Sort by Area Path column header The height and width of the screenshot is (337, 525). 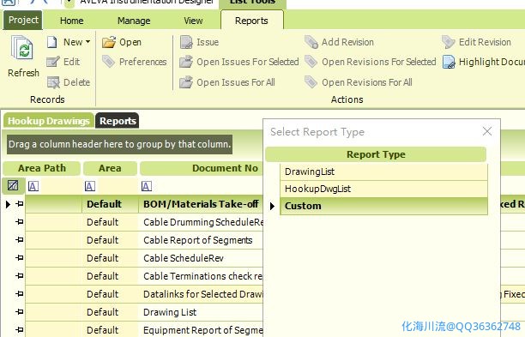(42, 168)
